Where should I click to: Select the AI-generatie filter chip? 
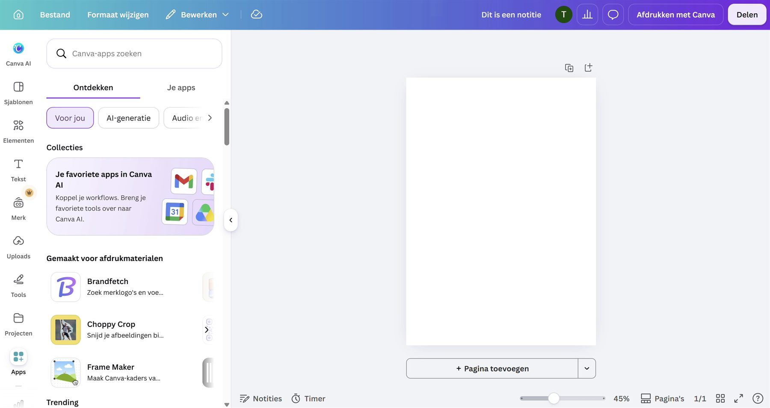pyautogui.click(x=129, y=118)
